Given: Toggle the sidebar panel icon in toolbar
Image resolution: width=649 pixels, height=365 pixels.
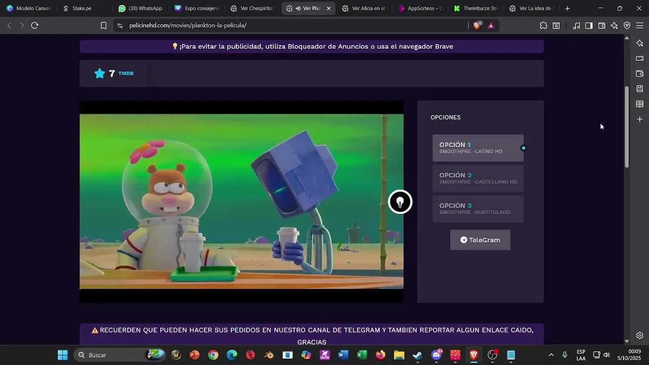Looking at the screenshot, I should (x=589, y=25).
